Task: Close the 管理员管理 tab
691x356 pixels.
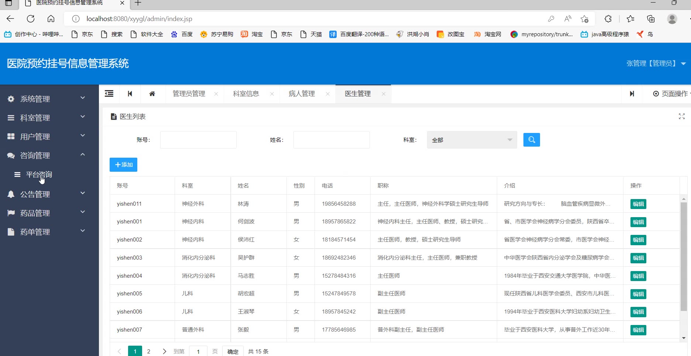Action: (216, 94)
